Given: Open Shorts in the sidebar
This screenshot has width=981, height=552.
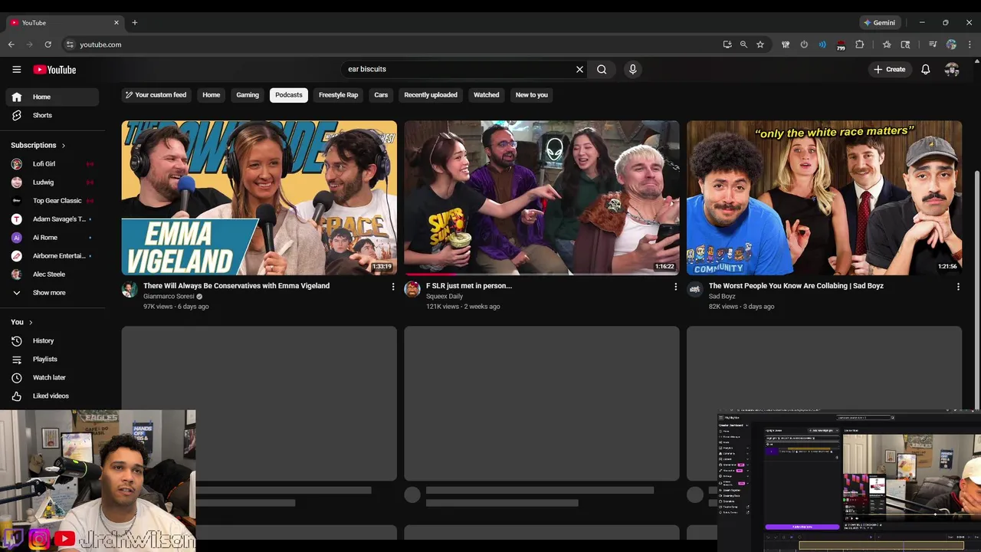Looking at the screenshot, I should point(52,116).
